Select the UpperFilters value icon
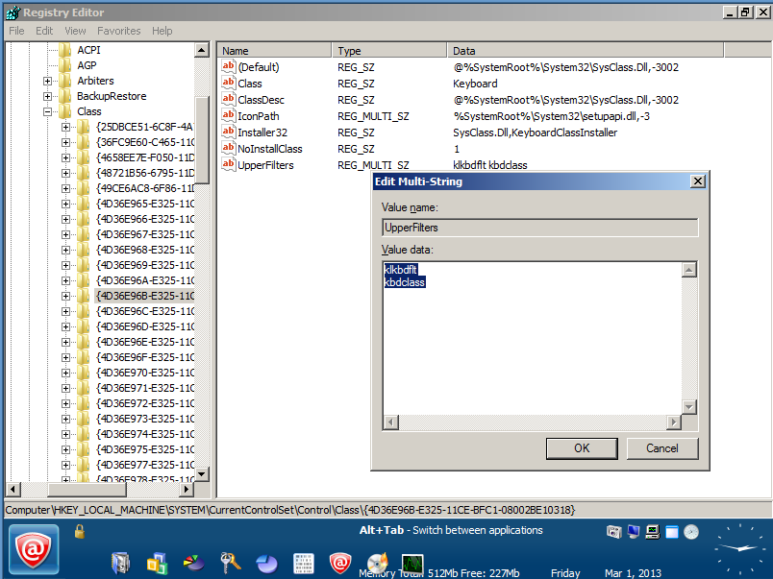773x579 pixels. pyautogui.click(x=228, y=164)
